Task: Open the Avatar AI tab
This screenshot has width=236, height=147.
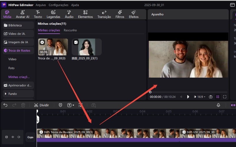Action: tap(23, 14)
